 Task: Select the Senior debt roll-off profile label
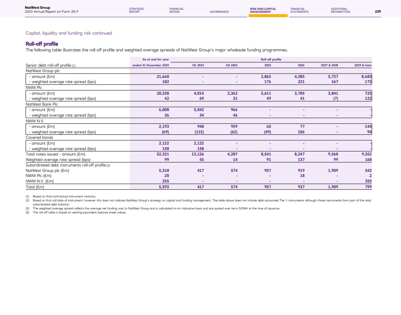[50, 65]
